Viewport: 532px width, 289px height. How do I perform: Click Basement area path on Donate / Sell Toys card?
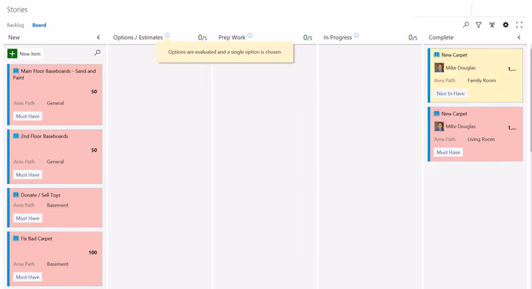[57, 205]
